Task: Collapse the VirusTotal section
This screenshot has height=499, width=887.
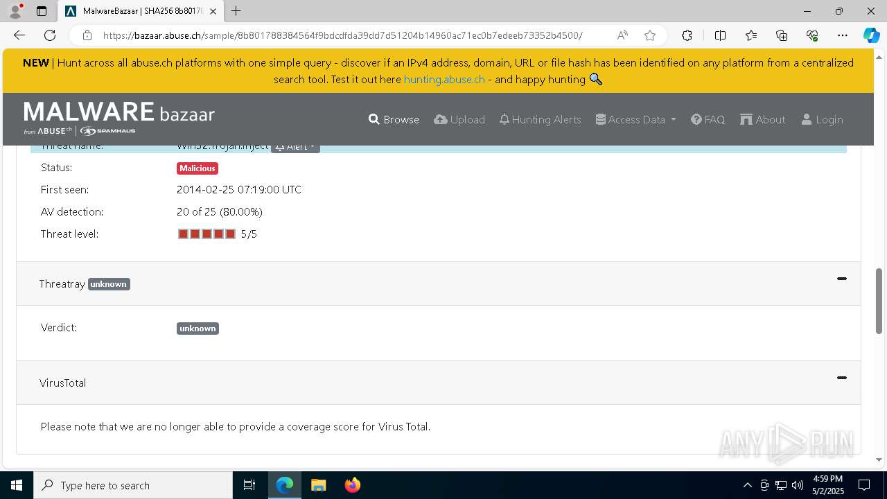Action: coord(842,378)
